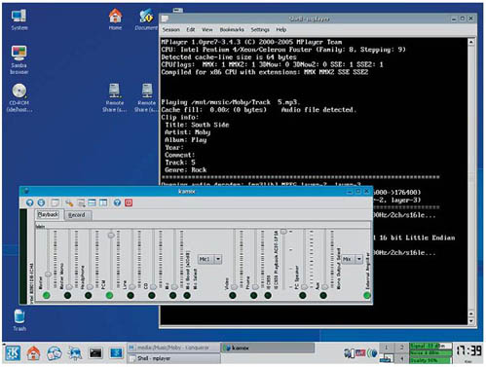Open the Trash desktop icon
Viewport: 486px width, 367px height.
coord(19,320)
